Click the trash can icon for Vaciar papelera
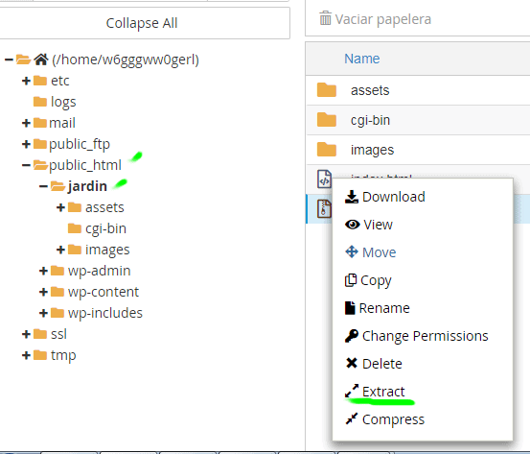 pyautogui.click(x=325, y=18)
